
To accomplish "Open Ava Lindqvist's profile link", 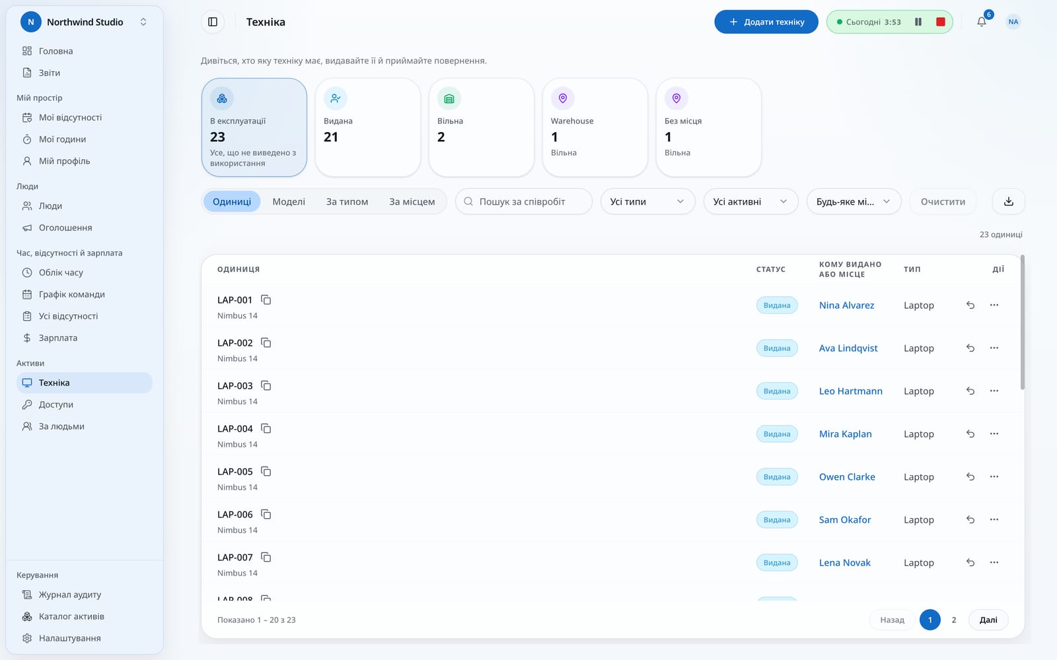I will [848, 348].
